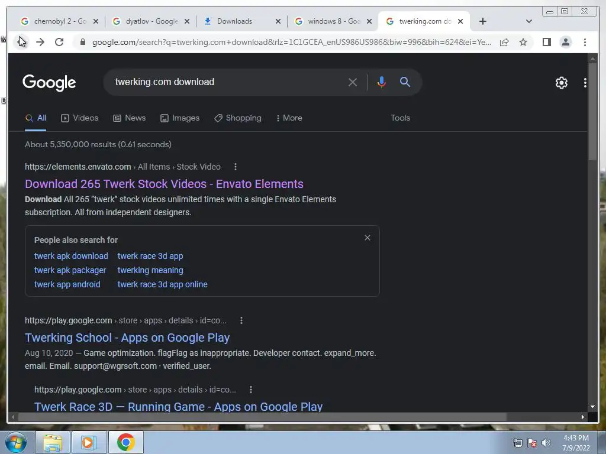Search for twerk race 3d app suggestion
The image size is (606, 454).
(x=150, y=256)
